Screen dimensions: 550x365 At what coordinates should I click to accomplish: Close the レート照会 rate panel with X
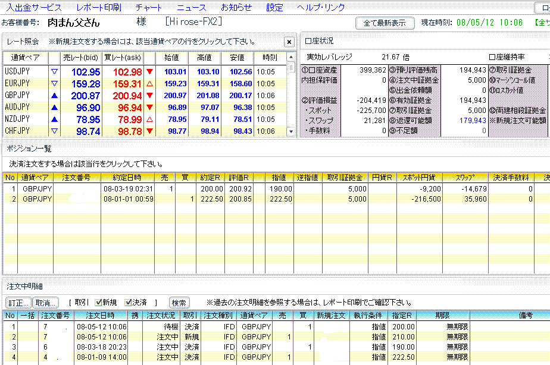pyautogui.click(x=289, y=42)
